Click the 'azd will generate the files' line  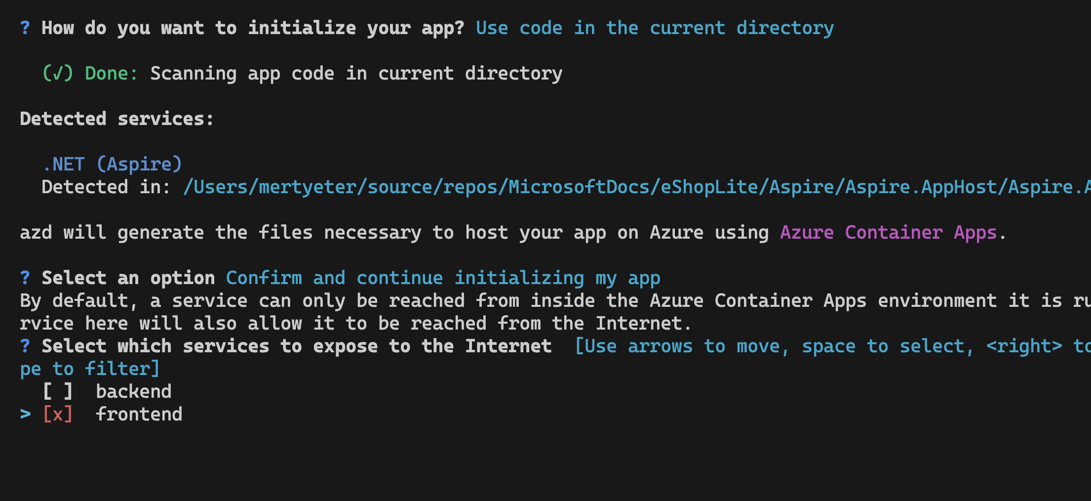513,232
